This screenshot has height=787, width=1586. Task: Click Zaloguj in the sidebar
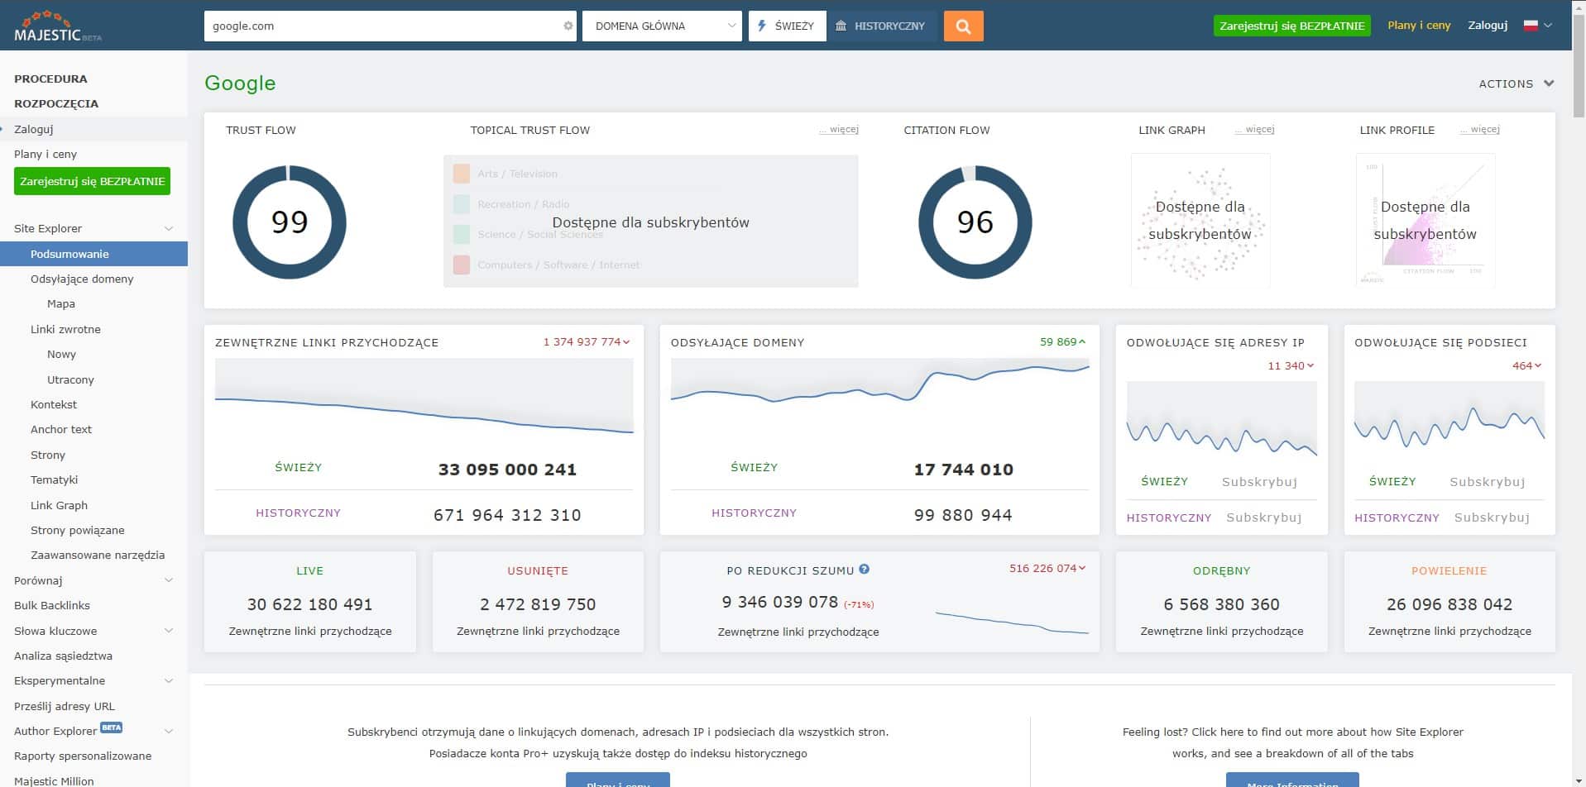tap(34, 129)
